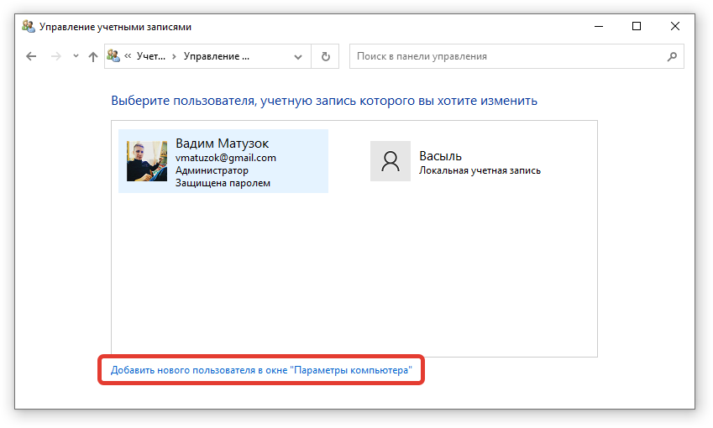Click the "Управление ..." breadcrumb item

[217, 57]
